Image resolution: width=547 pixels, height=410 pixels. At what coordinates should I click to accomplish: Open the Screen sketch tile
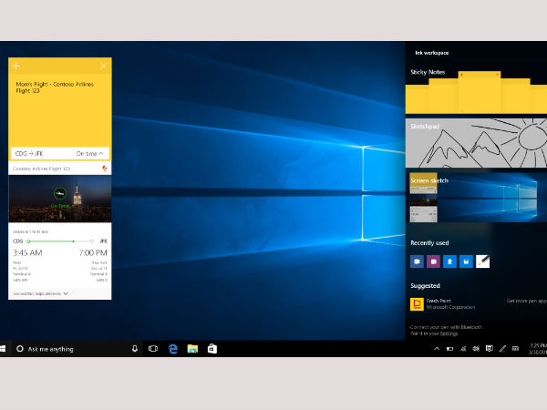point(475,196)
